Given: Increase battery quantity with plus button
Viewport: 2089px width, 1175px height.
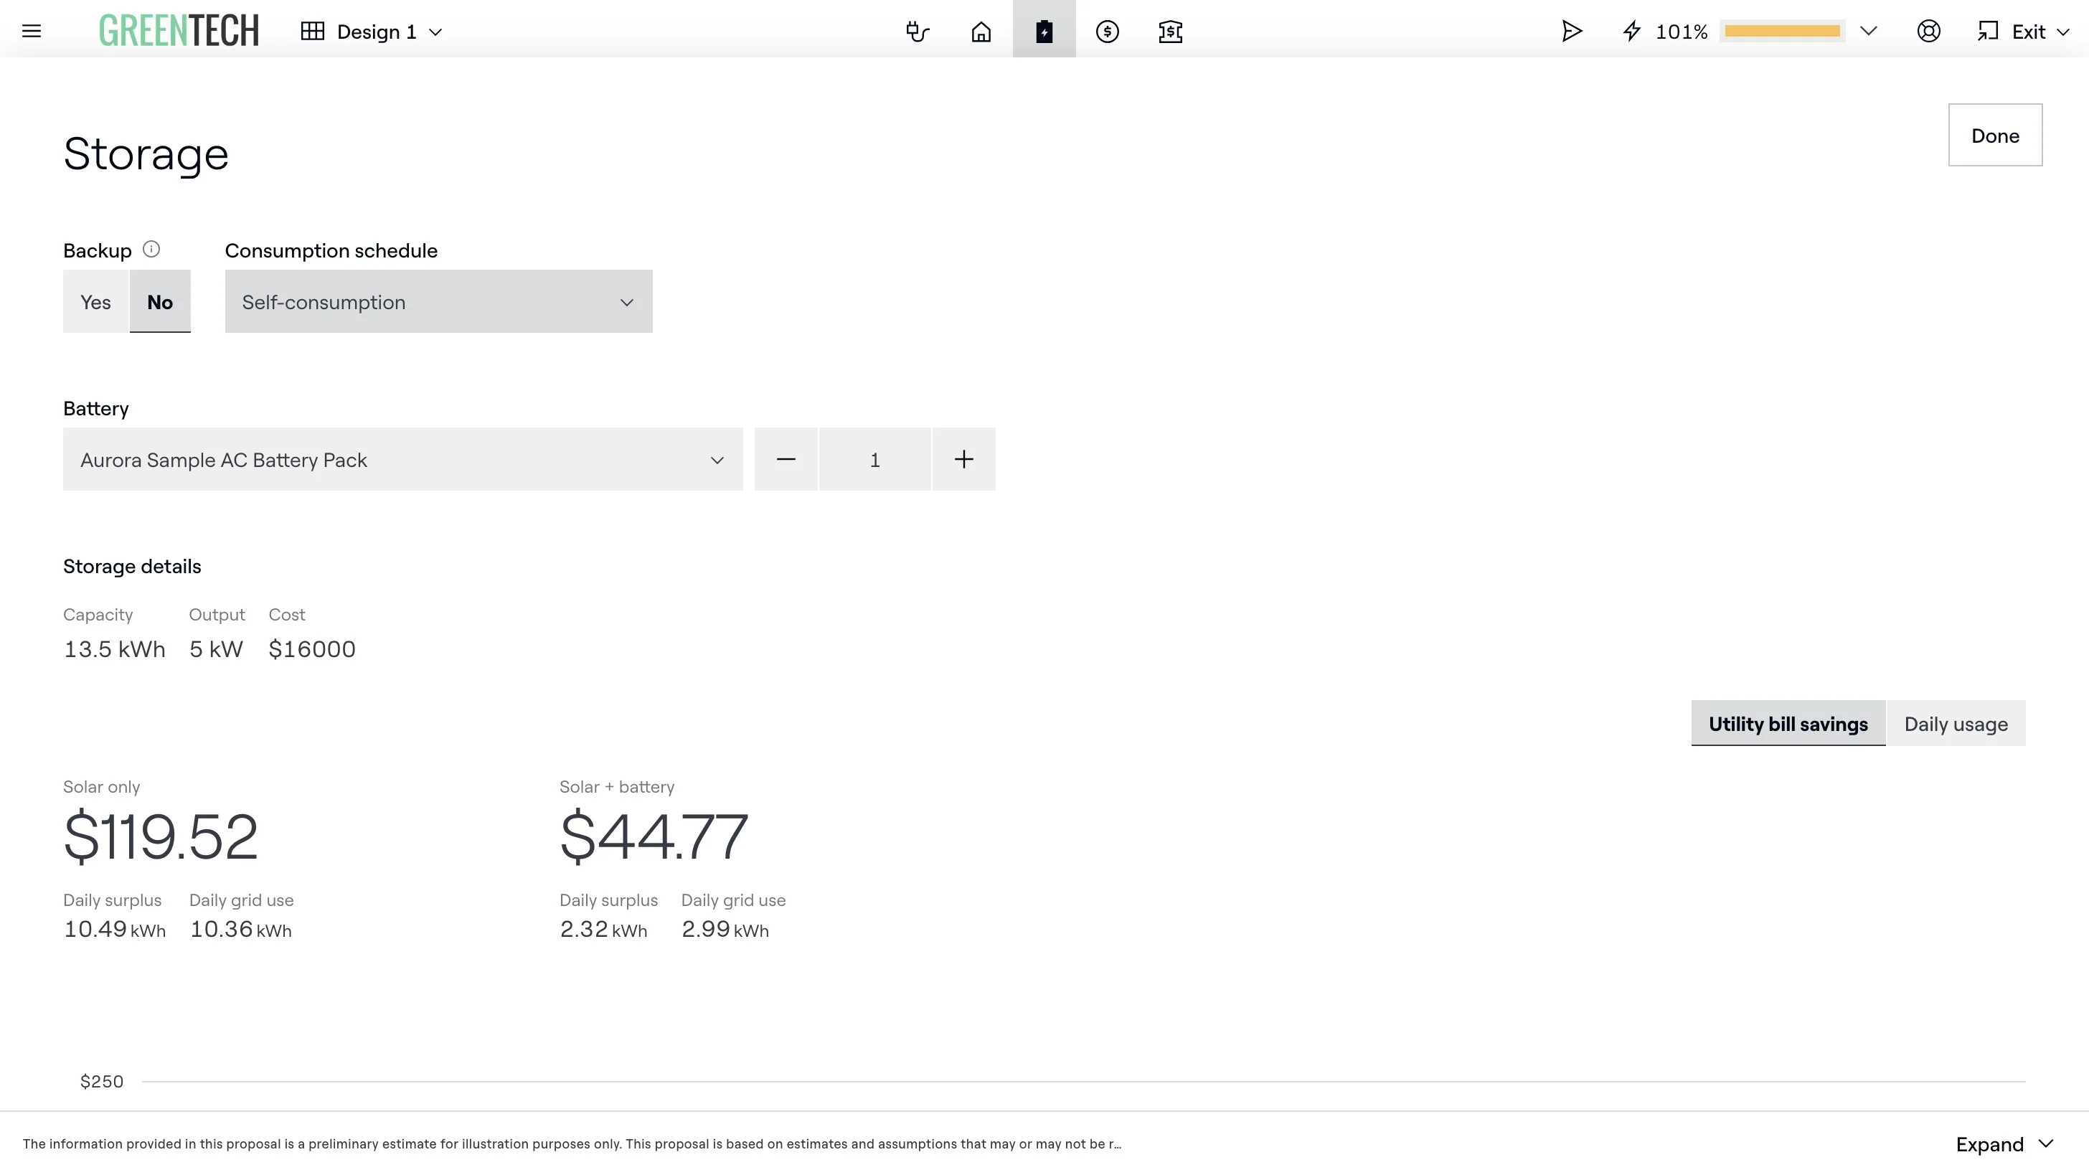Looking at the screenshot, I should click(x=963, y=460).
